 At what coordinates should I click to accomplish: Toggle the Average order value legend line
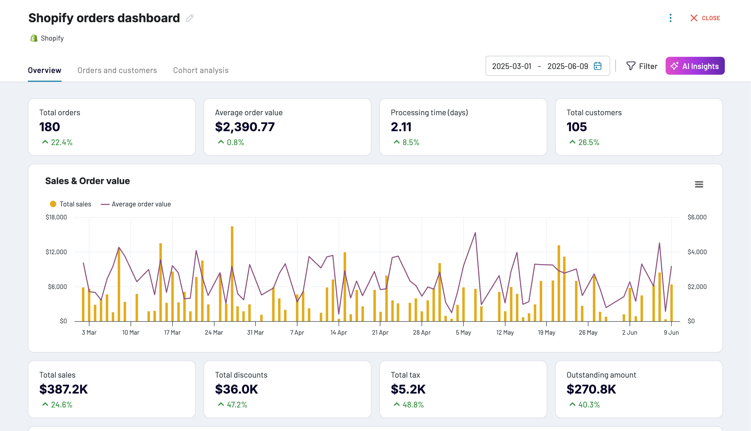point(136,204)
